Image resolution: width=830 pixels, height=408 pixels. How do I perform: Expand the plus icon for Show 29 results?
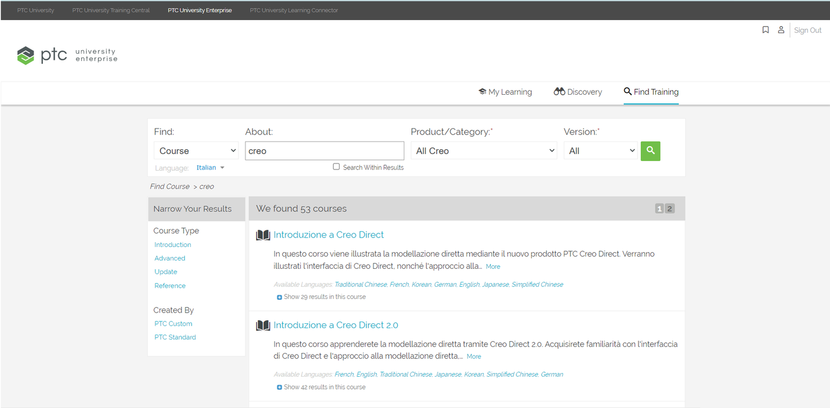click(280, 297)
